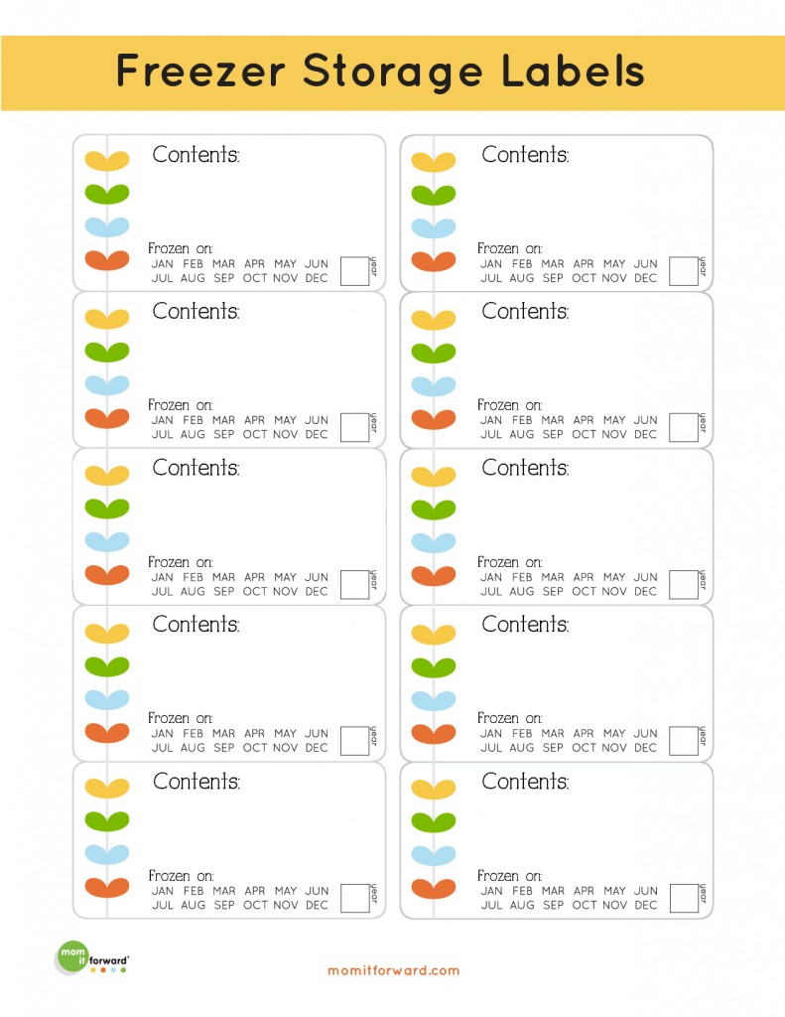Check the year box on the bottom-right label

coord(683,898)
